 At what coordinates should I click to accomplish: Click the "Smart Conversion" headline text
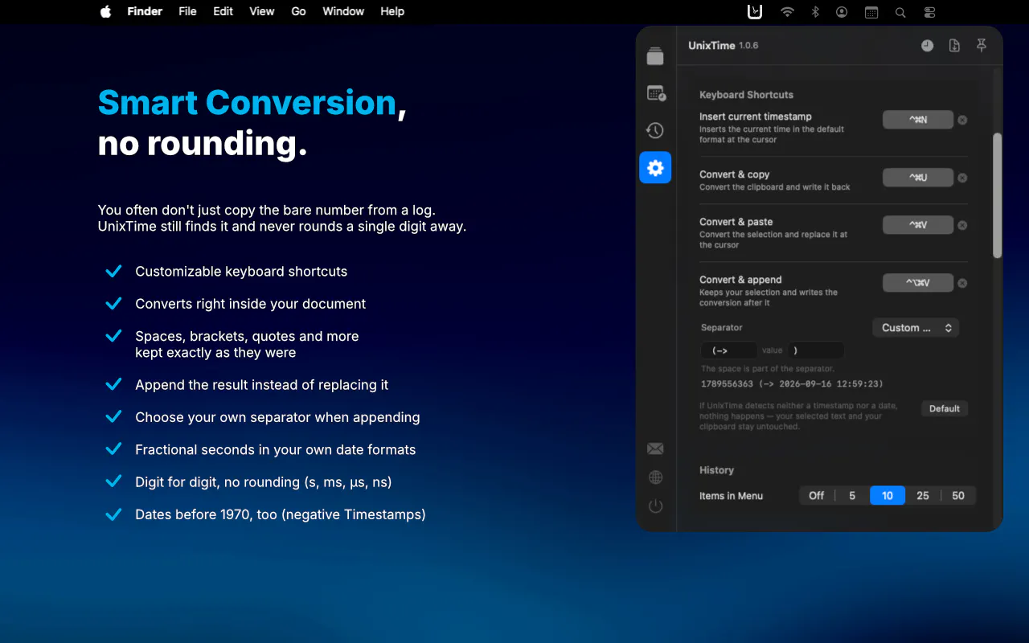pyautogui.click(x=247, y=103)
